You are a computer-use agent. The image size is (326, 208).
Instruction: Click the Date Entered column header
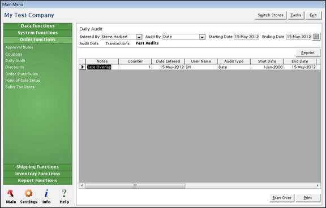[168, 61]
